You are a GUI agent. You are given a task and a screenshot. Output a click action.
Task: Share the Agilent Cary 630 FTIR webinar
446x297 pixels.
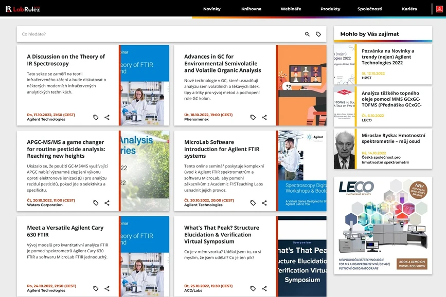tap(107, 288)
